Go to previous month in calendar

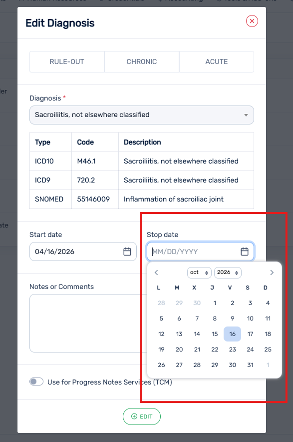(x=157, y=272)
